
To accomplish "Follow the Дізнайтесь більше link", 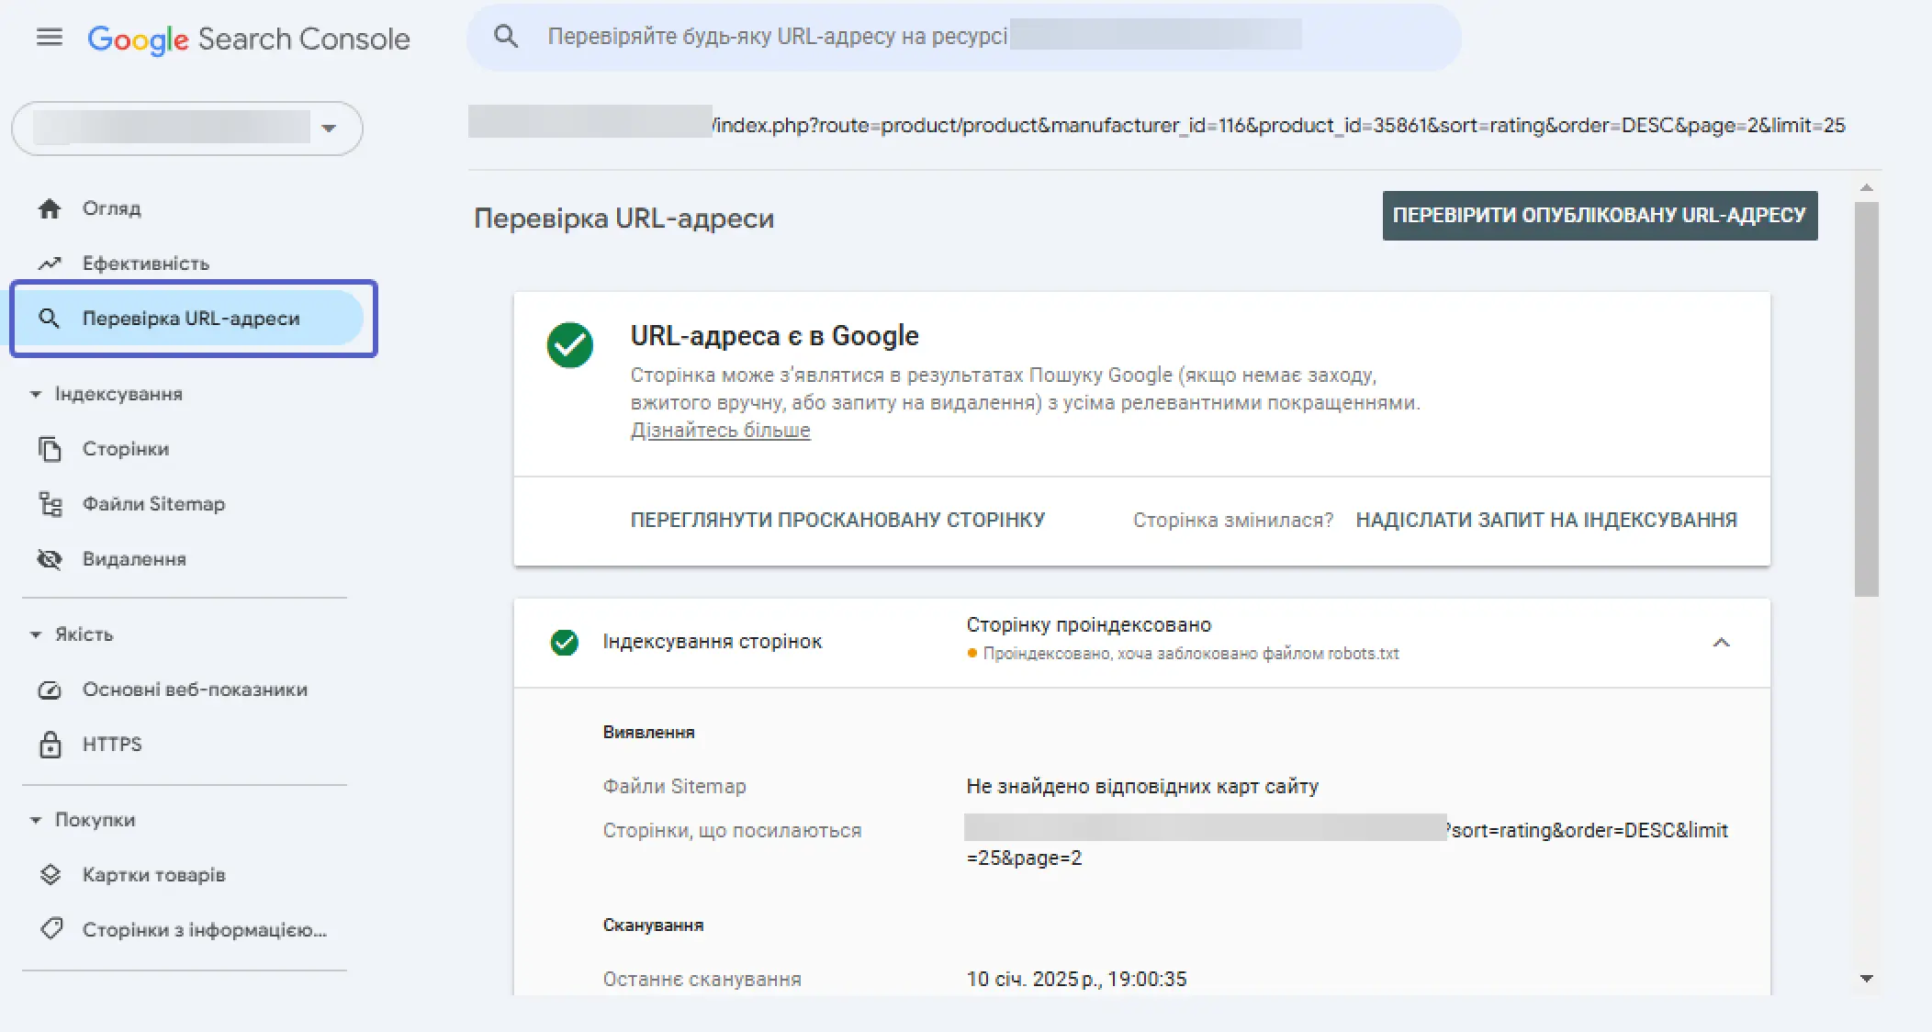I will tap(720, 431).
